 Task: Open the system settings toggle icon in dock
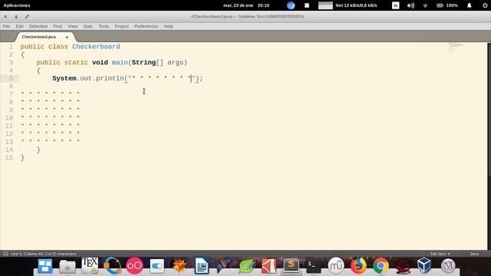pyautogui.click(x=157, y=266)
